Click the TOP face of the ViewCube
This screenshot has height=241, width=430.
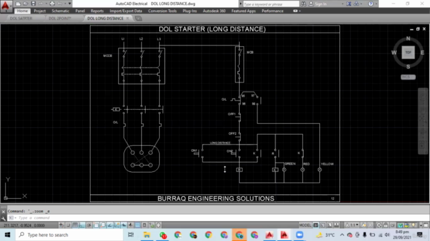click(408, 52)
